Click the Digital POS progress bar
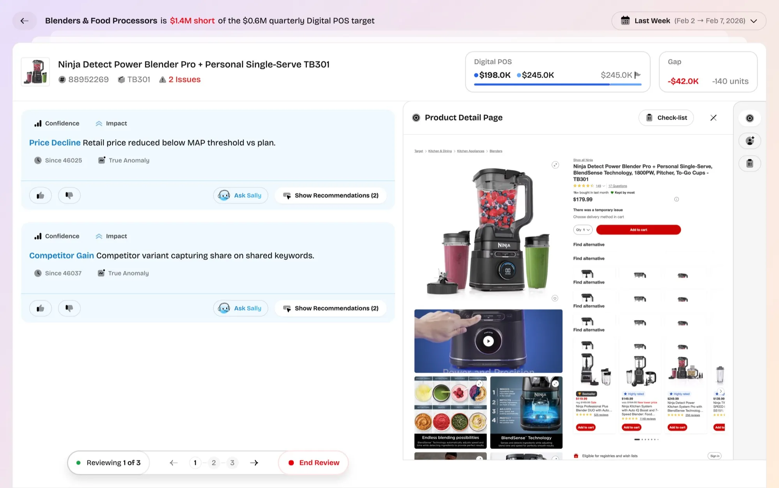Image resolution: width=779 pixels, height=488 pixels. tap(557, 84)
